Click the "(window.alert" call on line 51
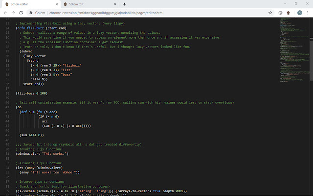 click(x=28, y=154)
